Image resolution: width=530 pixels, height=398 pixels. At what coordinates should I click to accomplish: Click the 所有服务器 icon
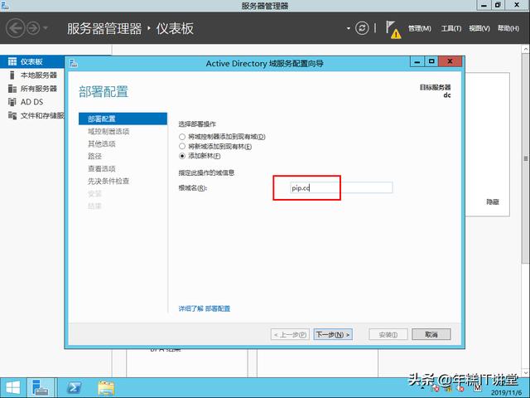12,89
